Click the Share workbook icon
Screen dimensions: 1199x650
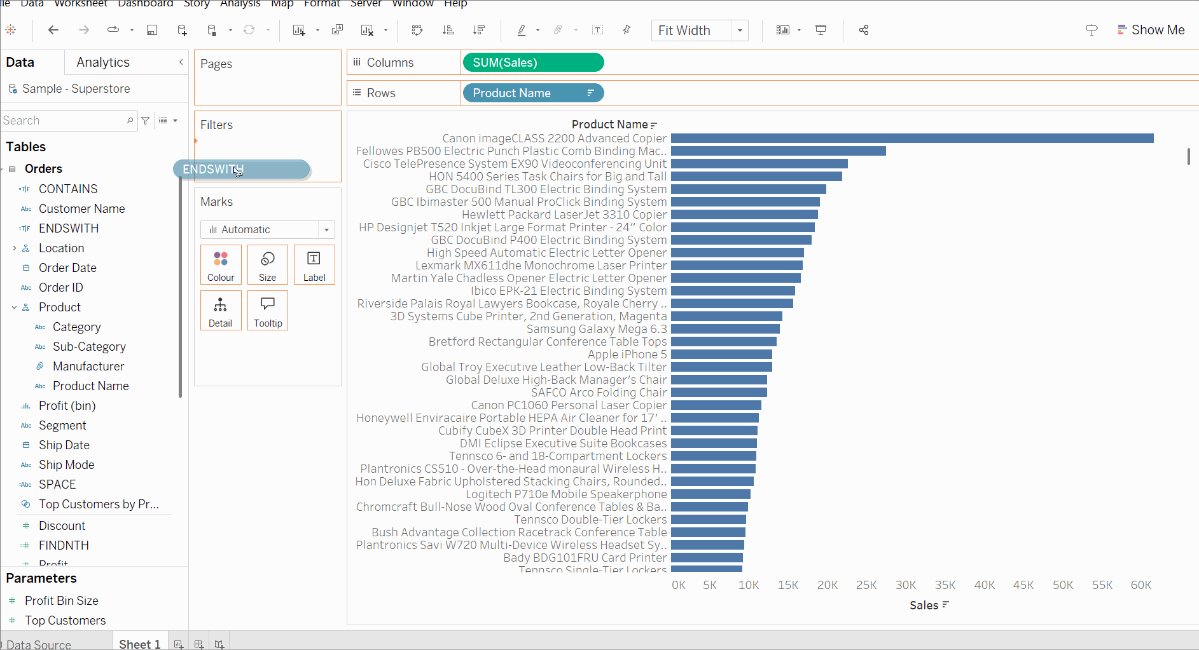coord(864,30)
